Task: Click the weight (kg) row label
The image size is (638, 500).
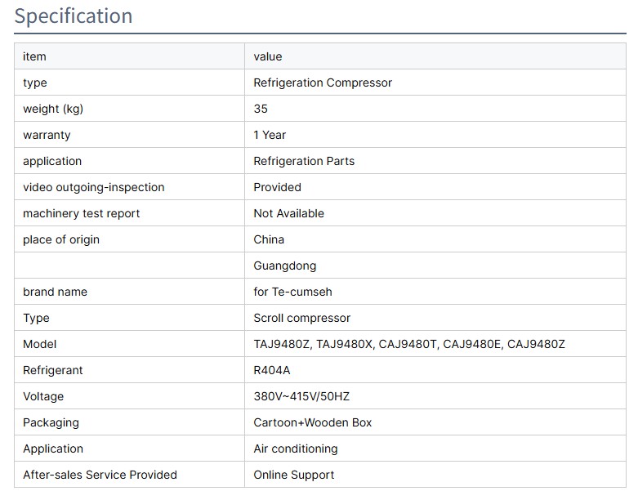Action: (53, 109)
